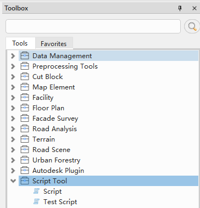The image size is (200, 208).
Task: Click the Map Element toolbox icon
Action: (x=25, y=87)
